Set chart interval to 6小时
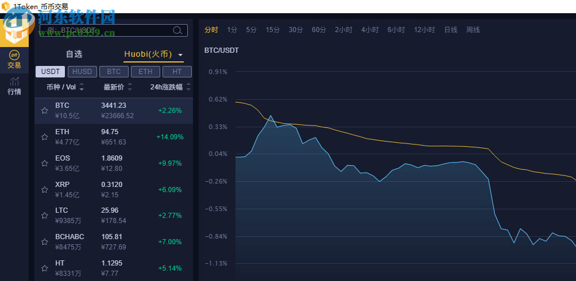The height and width of the screenshot is (281, 576). click(x=396, y=30)
